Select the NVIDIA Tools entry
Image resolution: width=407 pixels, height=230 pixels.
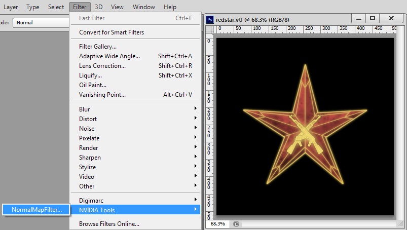click(x=135, y=210)
